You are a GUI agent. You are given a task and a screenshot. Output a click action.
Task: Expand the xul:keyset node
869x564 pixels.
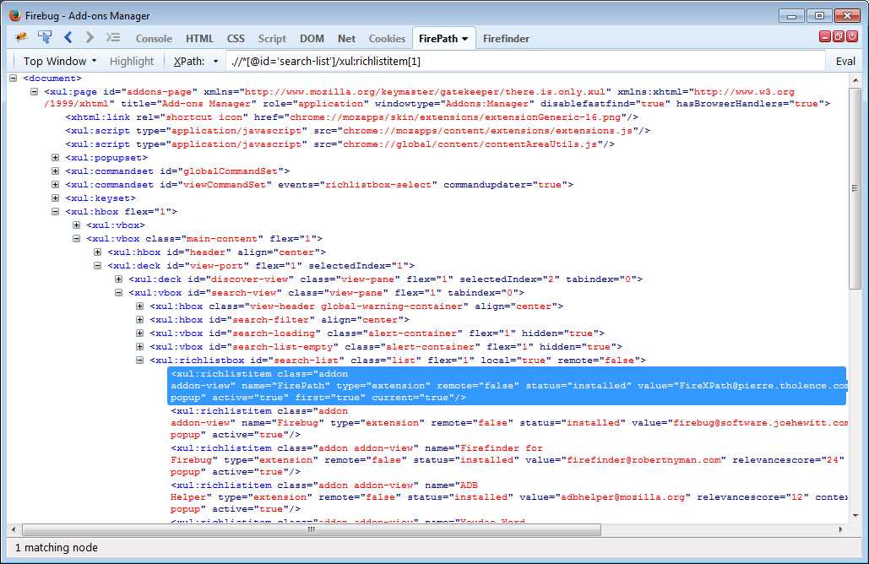point(56,198)
